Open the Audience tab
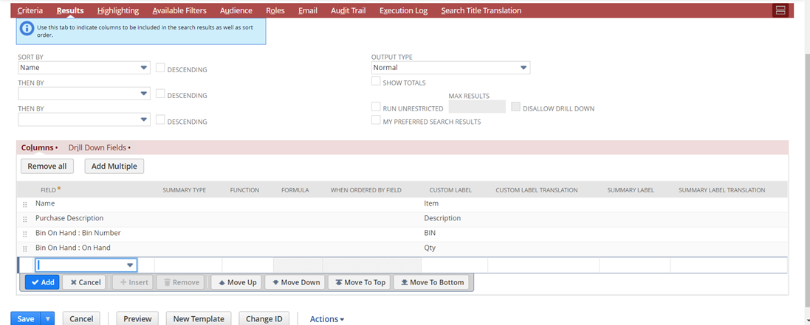 click(236, 10)
